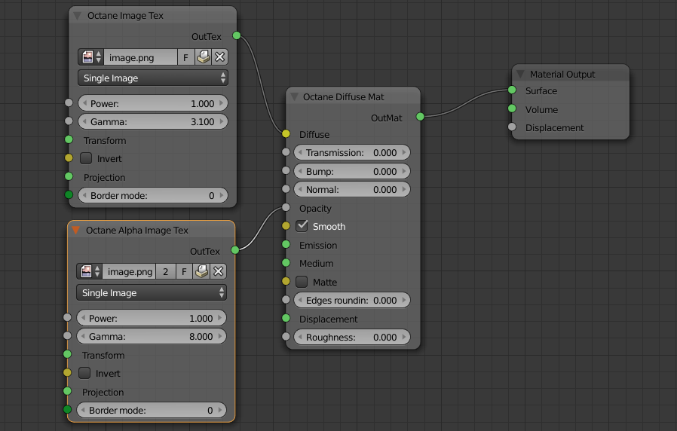Enable Invert checkbox in Octane Image Tex
Screen dimensions: 677x431
(x=86, y=158)
